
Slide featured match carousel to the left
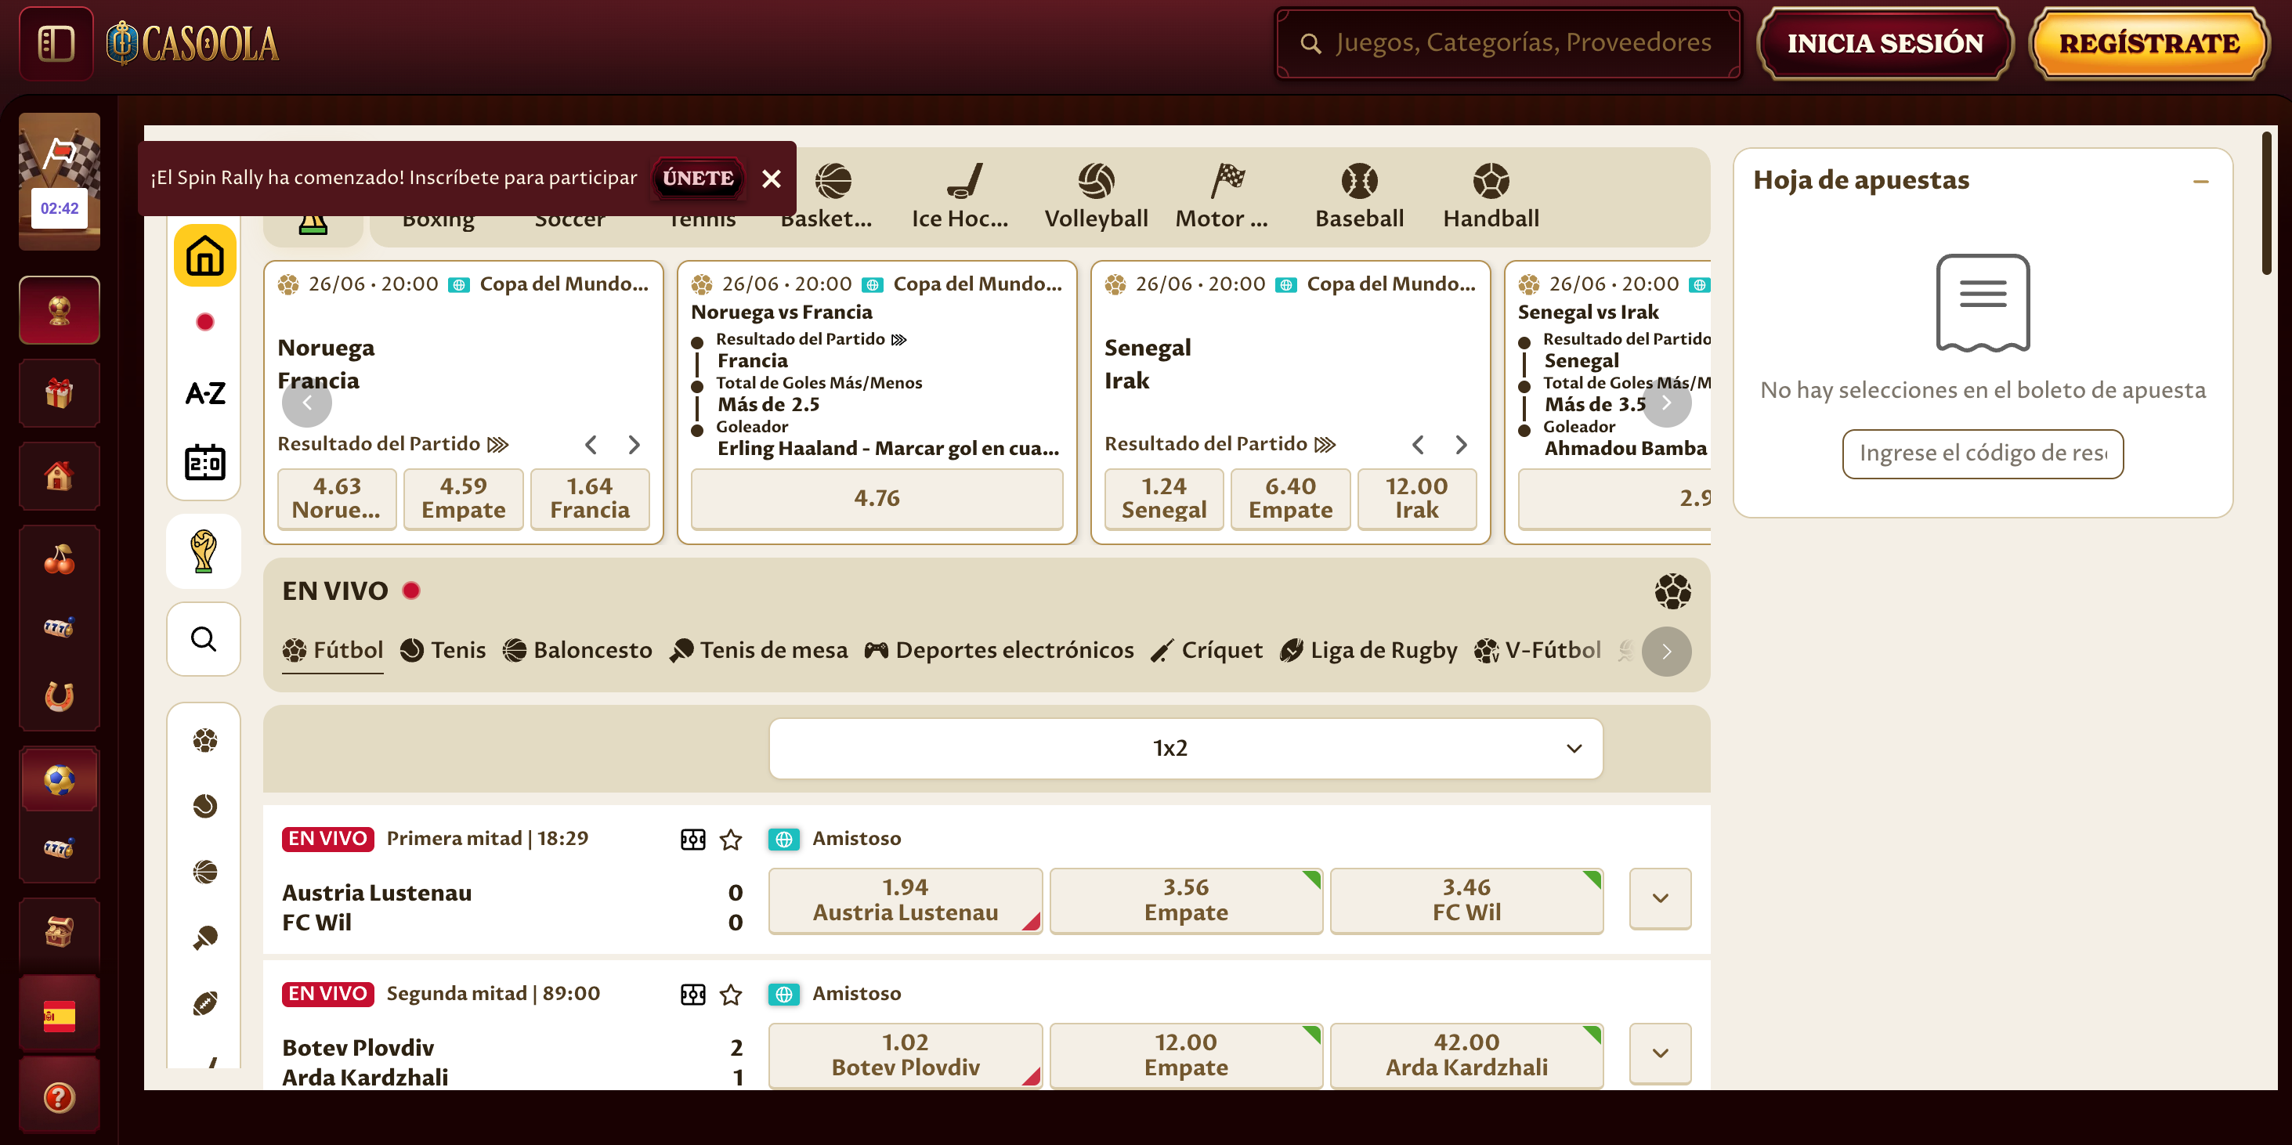(307, 403)
